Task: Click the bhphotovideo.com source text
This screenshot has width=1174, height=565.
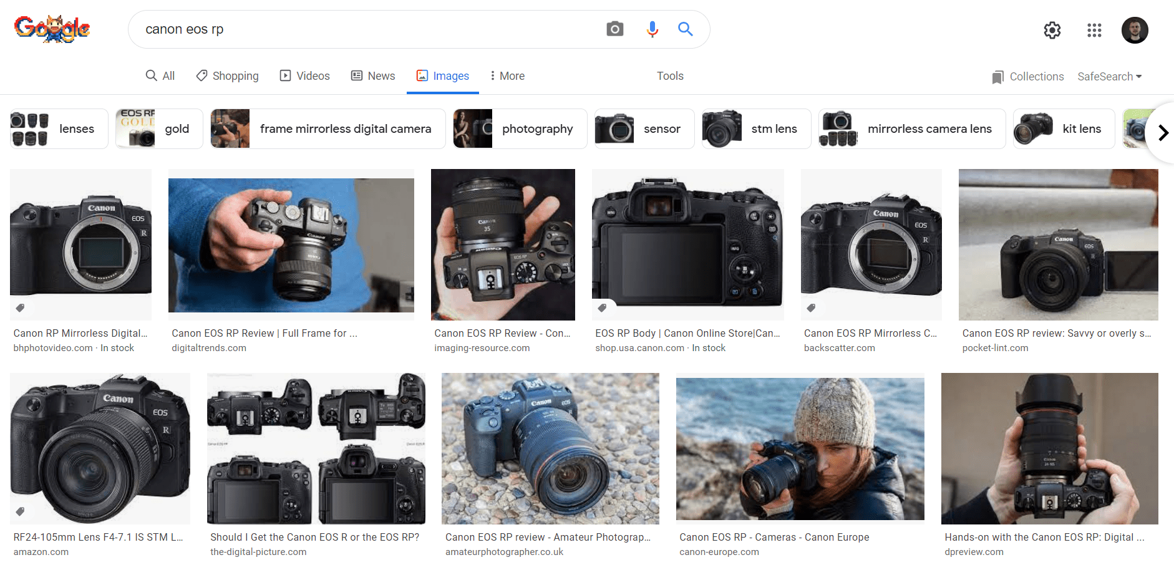Action: [53, 348]
